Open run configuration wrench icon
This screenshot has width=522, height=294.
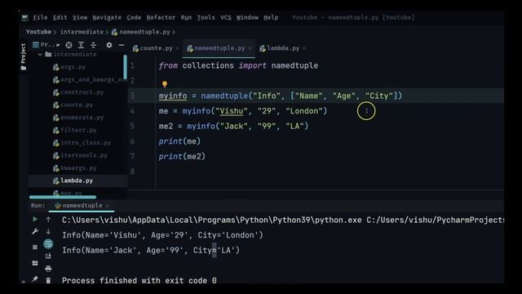coord(35,231)
